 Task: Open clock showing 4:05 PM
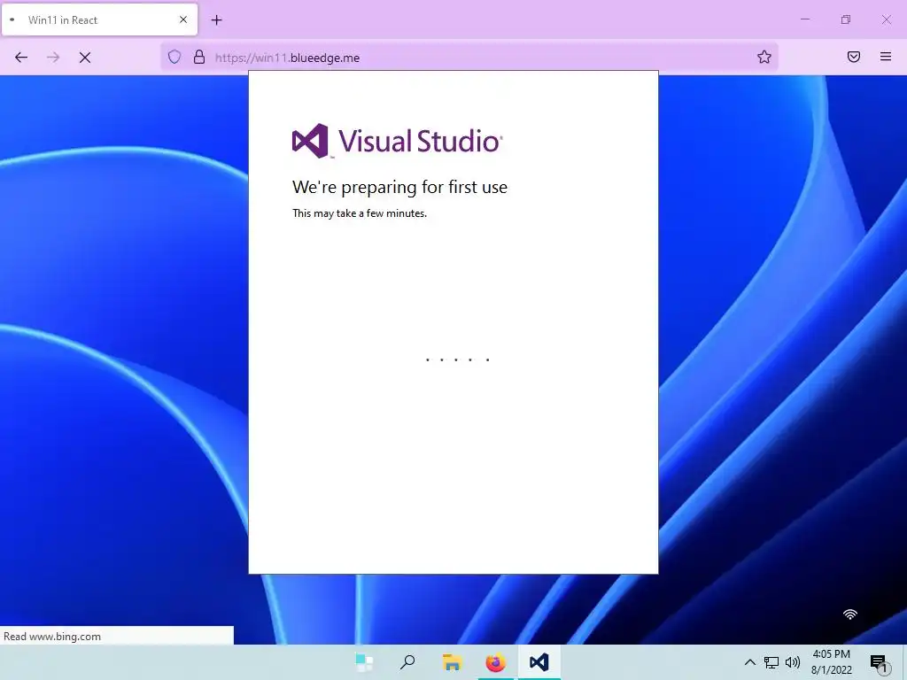[831, 662]
